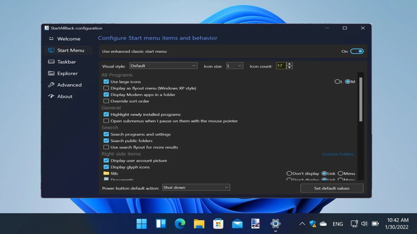Enable Display as flyout menu checkbox

coord(106,88)
